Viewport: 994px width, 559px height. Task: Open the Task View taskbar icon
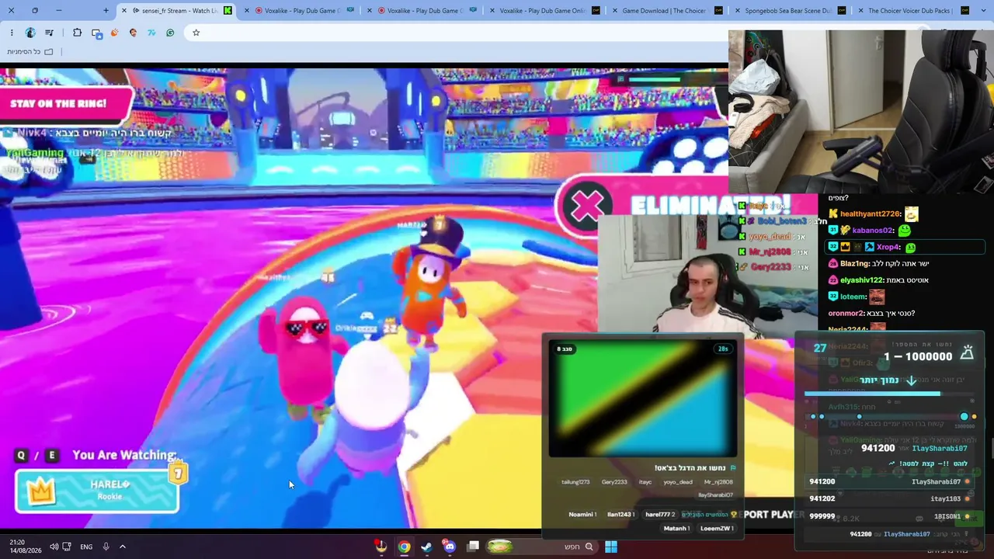(x=473, y=547)
